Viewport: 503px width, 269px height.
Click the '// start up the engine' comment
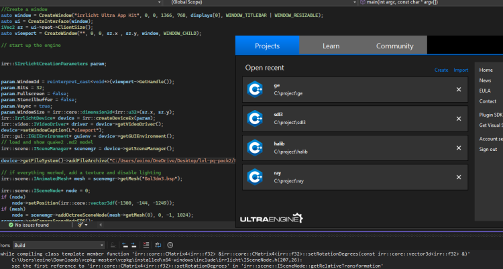[31, 45]
